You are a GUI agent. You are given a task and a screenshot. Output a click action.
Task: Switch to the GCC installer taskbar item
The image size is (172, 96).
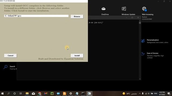click(89, 94)
